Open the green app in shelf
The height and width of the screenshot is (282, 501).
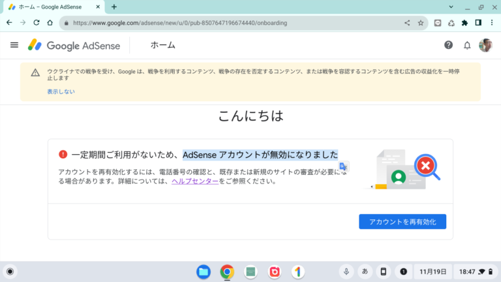coord(250,272)
